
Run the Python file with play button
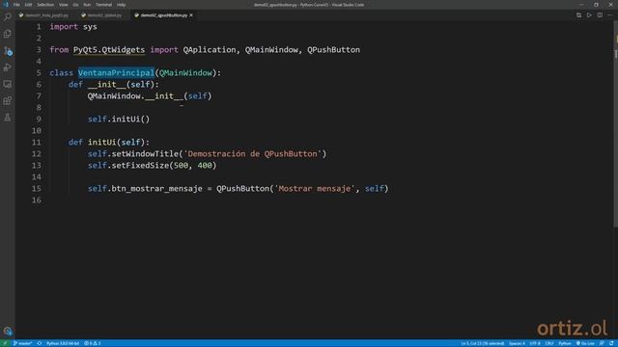pyautogui.click(x=589, y=15)
